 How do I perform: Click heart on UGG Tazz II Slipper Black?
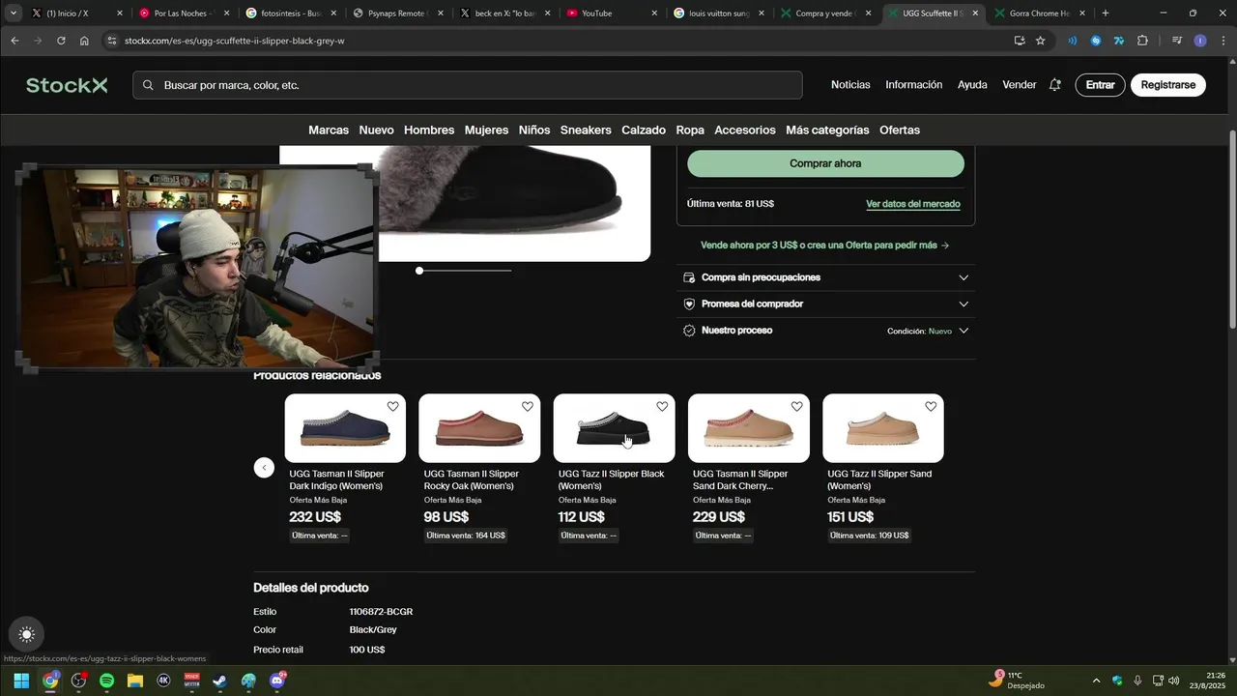click(661, 407)
